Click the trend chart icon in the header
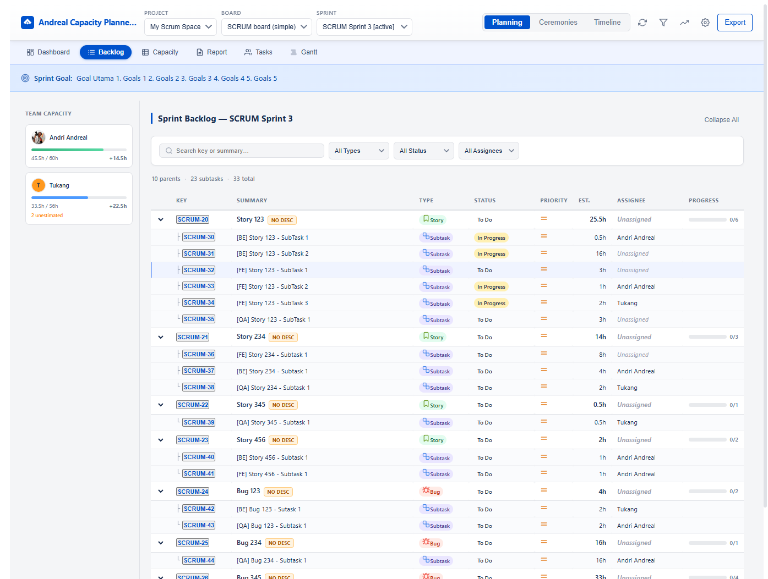This screenshot has height=579, width=768. coord(684,23)
